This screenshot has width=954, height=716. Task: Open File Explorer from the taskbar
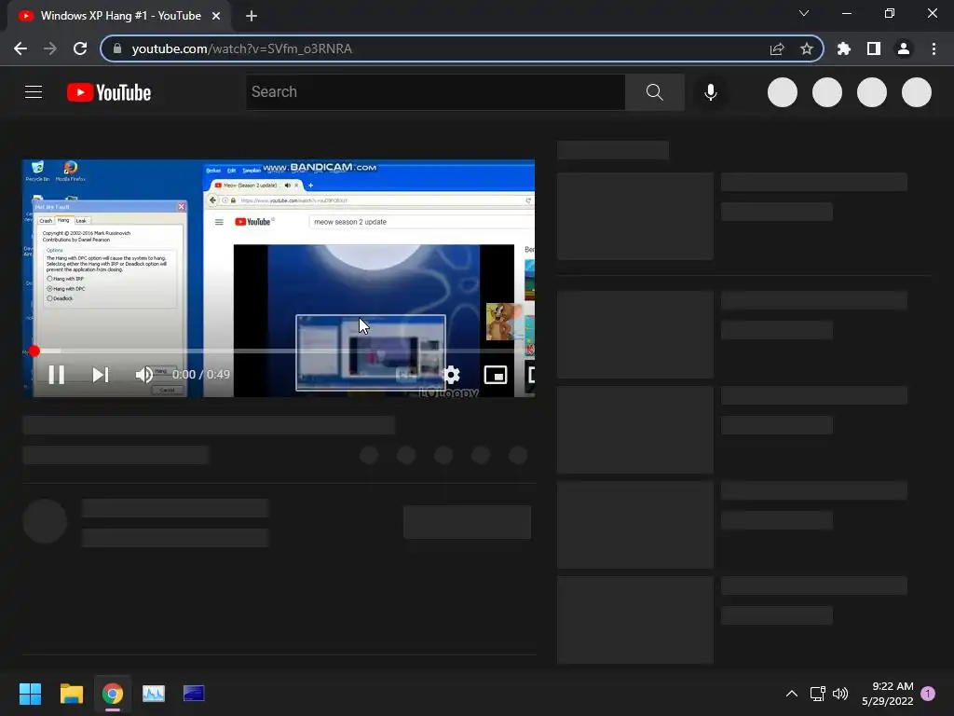pos(71,694)
